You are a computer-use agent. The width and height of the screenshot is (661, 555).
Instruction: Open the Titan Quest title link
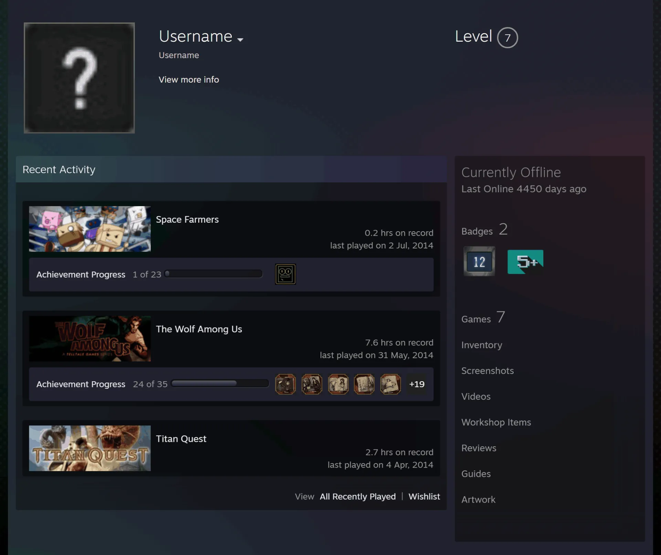click(181, 439)
